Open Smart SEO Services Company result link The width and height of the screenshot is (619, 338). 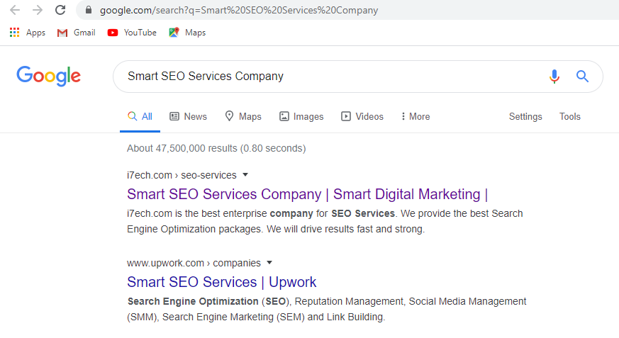click(x=307, y=194)
